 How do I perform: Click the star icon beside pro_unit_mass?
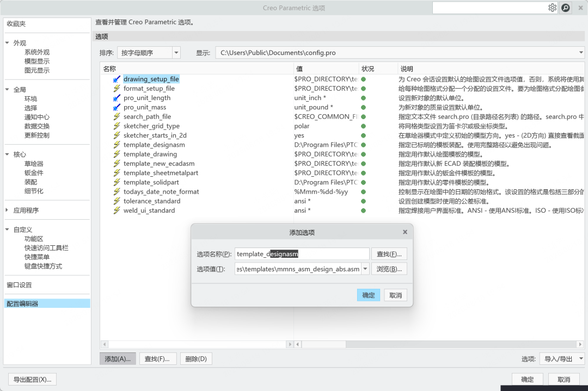pos(117,107)
